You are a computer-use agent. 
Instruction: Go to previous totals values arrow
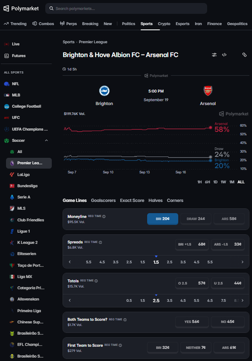[70, 300]
